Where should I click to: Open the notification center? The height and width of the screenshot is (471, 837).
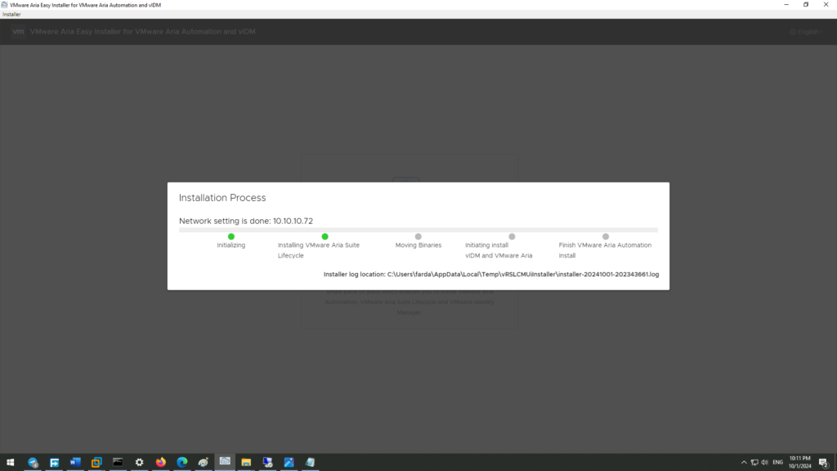click(x=824, y=463)
